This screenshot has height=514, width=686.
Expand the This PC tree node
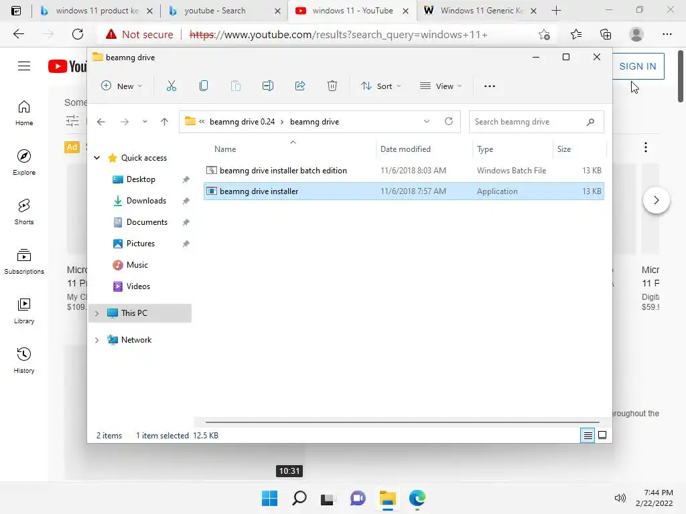(x=96, y=313)
